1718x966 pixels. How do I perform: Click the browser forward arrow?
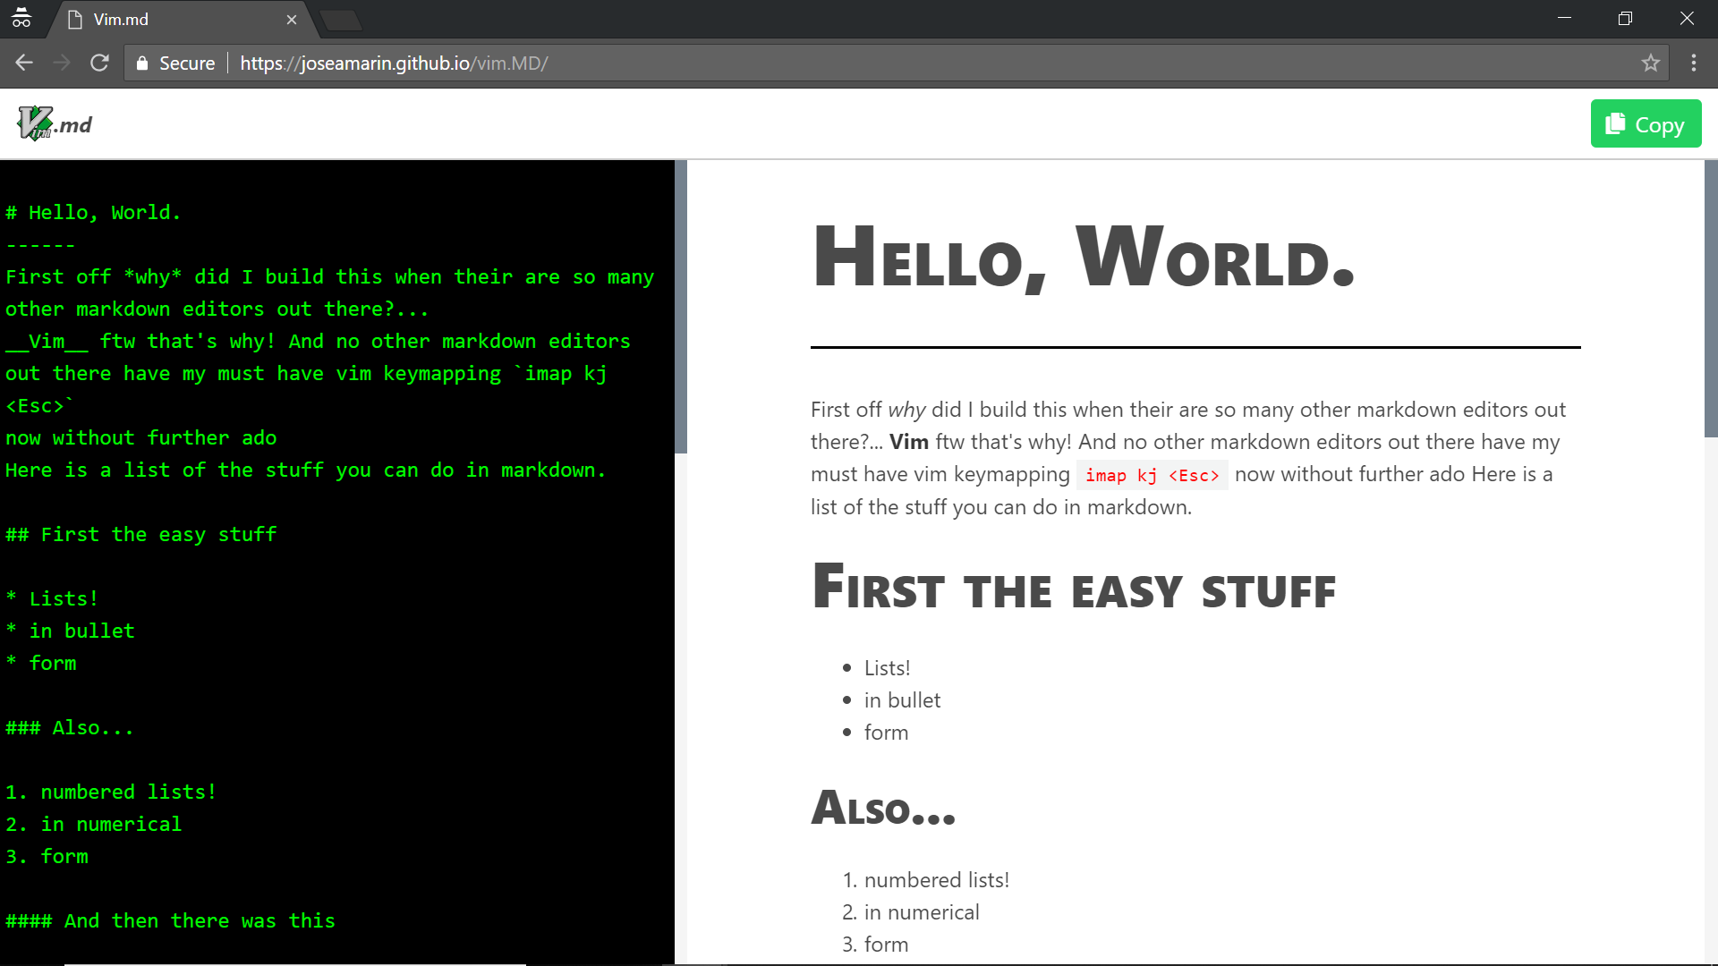(x=62, y=63)
